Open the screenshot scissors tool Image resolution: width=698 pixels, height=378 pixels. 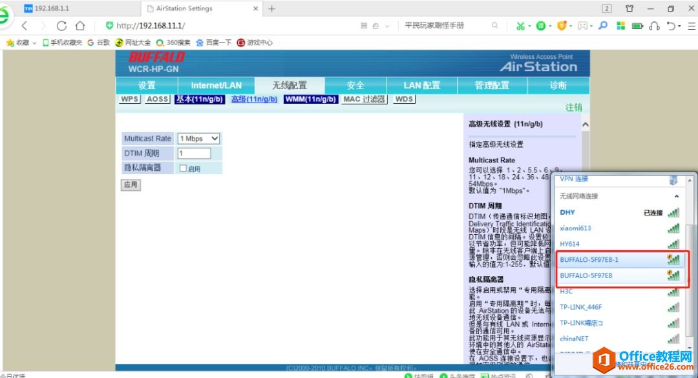tap(520, 26)
